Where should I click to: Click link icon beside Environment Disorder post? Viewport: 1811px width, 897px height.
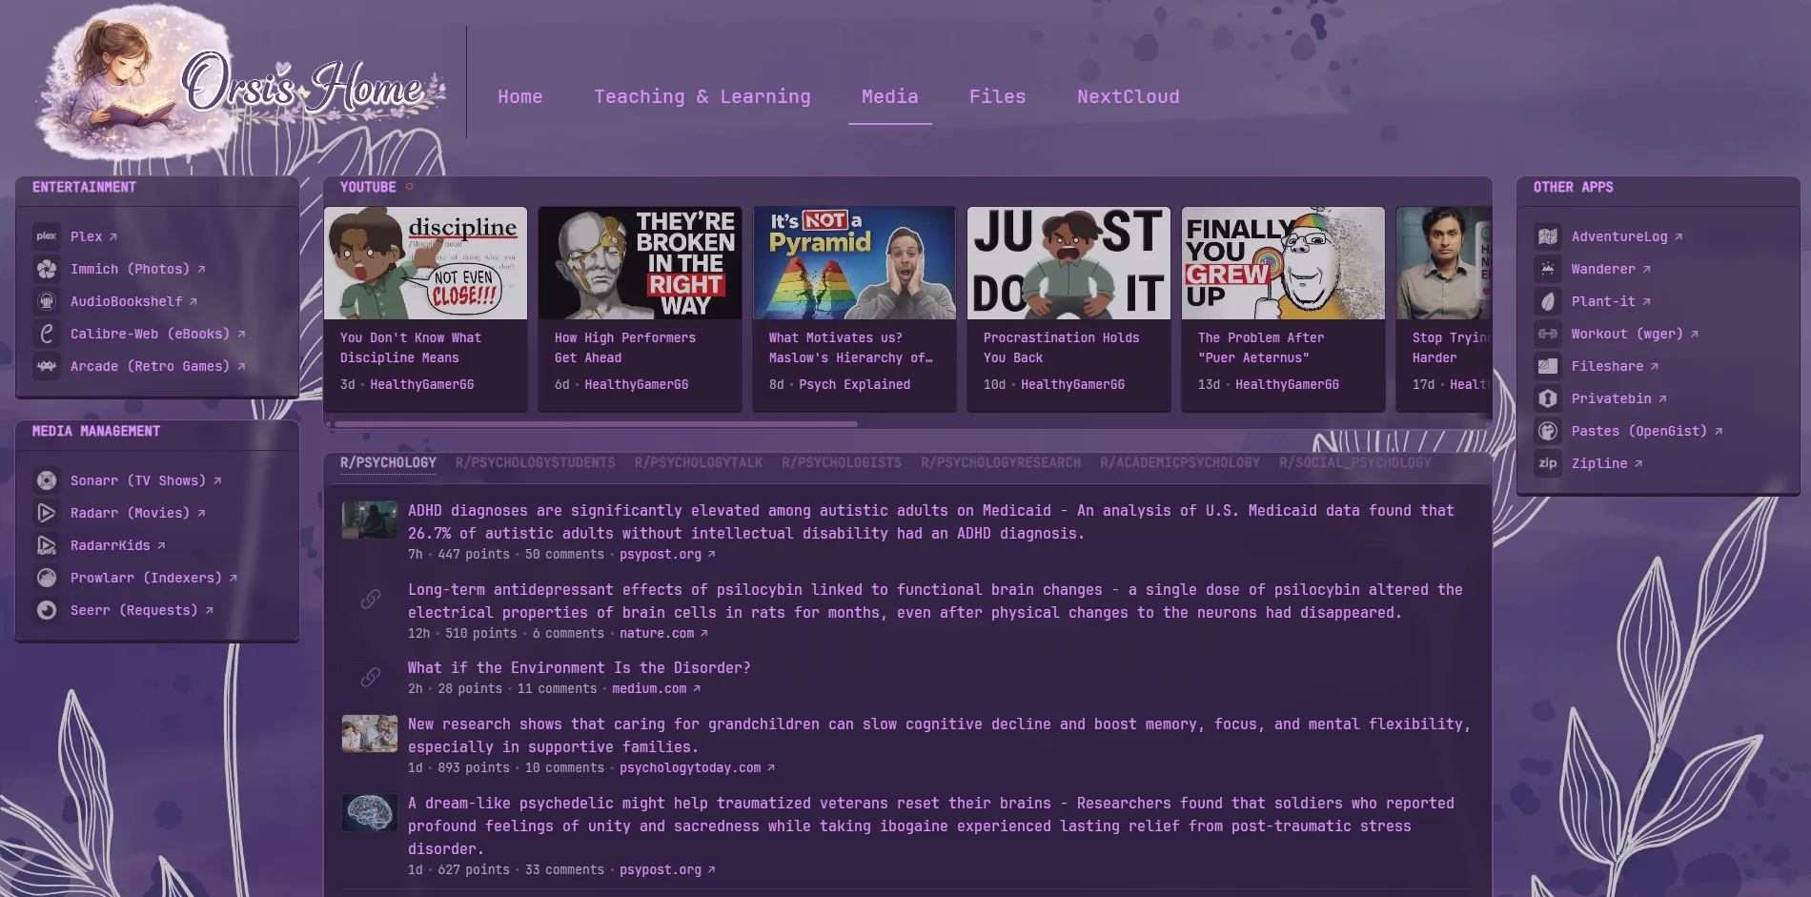click(370, 677)
